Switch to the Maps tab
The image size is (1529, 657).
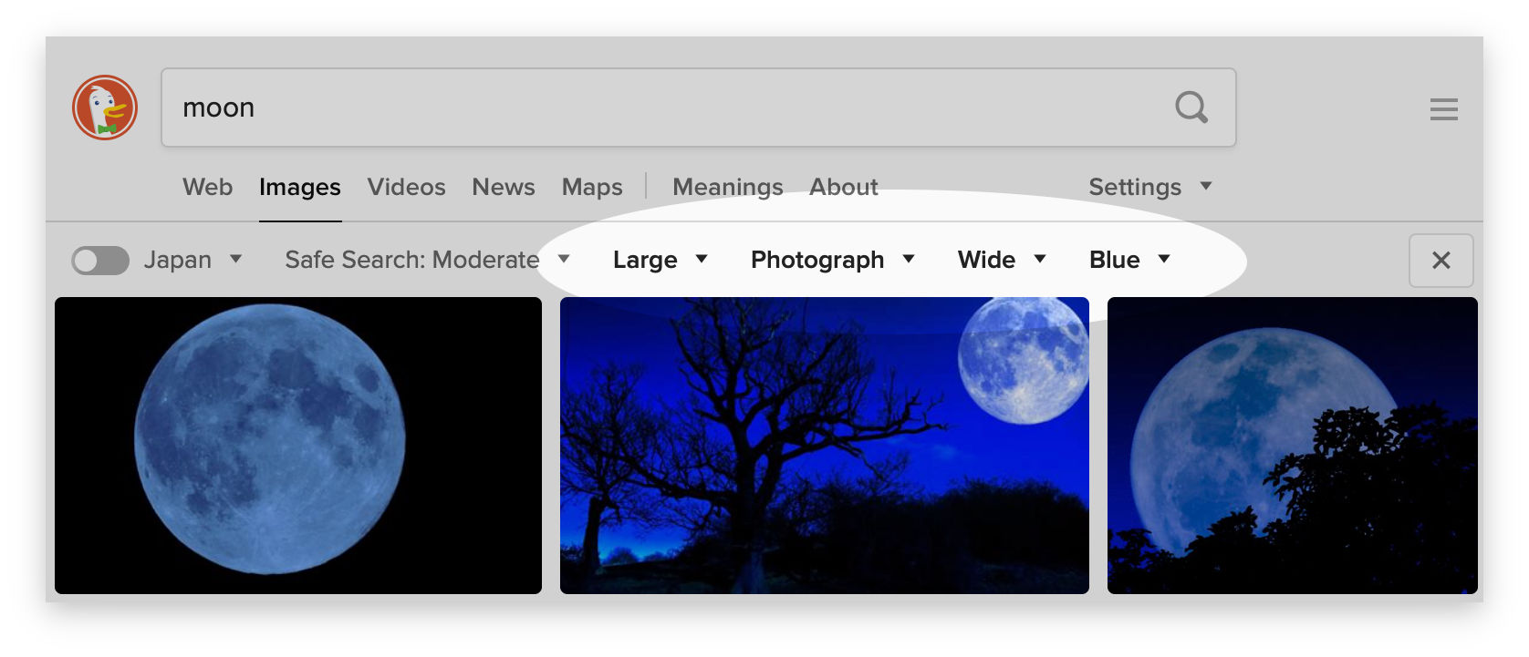pyautogui.click(x=592, y=187)
